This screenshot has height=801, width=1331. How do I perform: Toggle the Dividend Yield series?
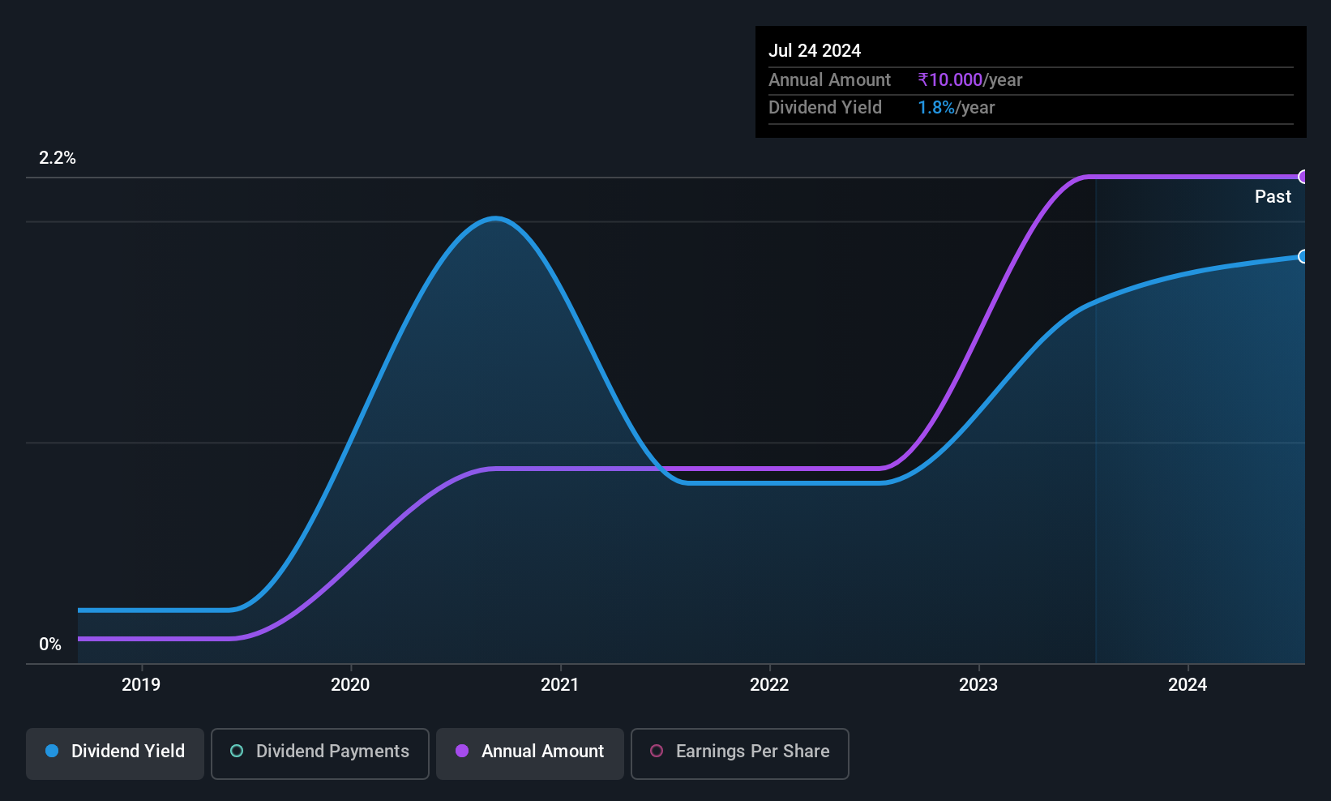pos(115,754)
